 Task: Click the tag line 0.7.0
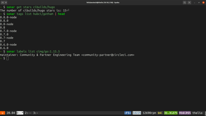tap(4, 34)
